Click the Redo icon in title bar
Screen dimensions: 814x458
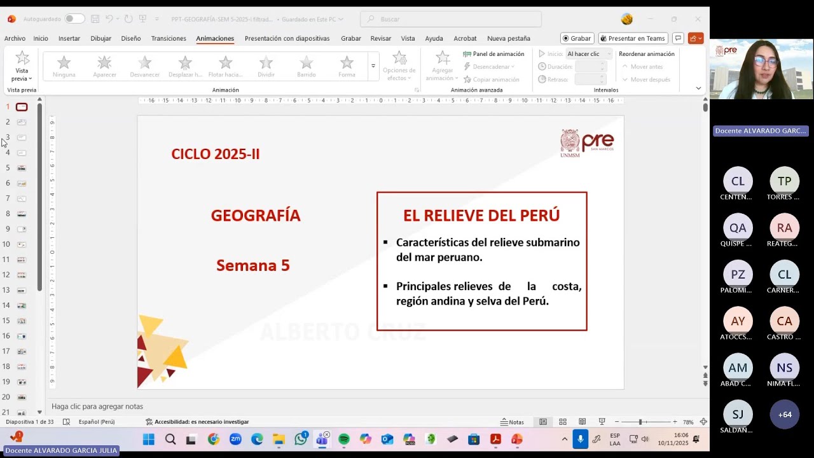click(128, 19)
